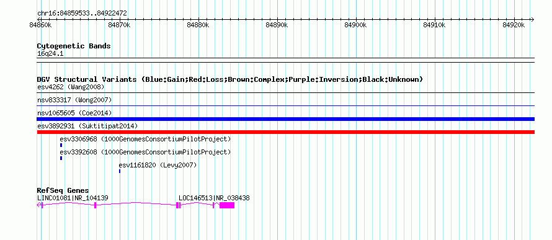Click the LINC01081 exon near 84867k
This screenshot has height=240, width=552.
(x=96, y=205)
